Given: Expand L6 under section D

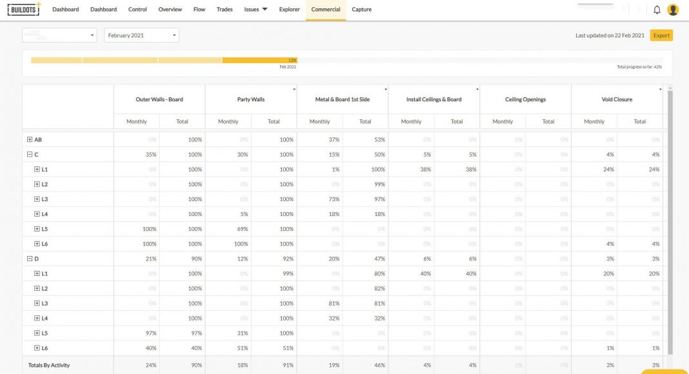Looking at the screenshot, I should click(x=37, y=348).
